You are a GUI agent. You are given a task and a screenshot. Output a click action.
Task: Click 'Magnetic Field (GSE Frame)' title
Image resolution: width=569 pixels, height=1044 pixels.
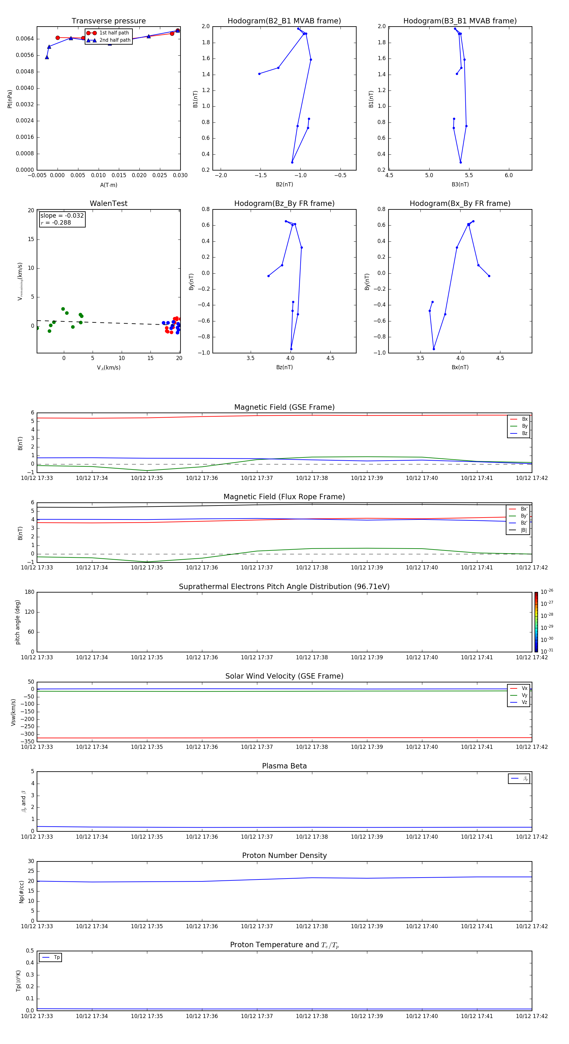[x=284, y=407]
